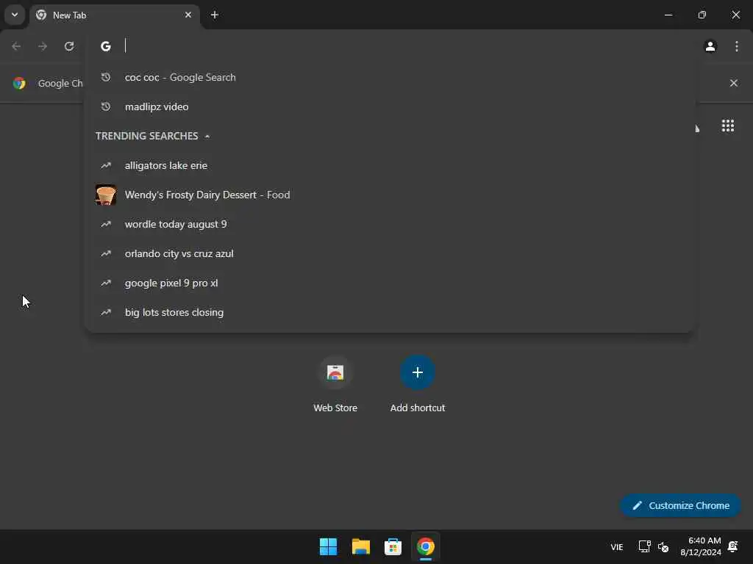Open the Chrome profile avatar menu

point(710,46)
